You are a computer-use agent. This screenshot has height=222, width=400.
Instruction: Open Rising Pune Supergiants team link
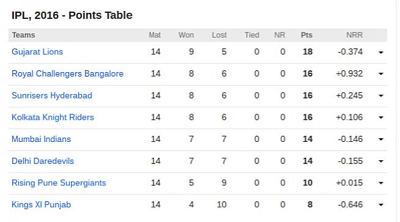[x=59, y=183]
